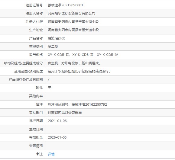Click the 注册证编号 label cell
The width and height of the screenshot is (175, 160).
tap(23, 5)
